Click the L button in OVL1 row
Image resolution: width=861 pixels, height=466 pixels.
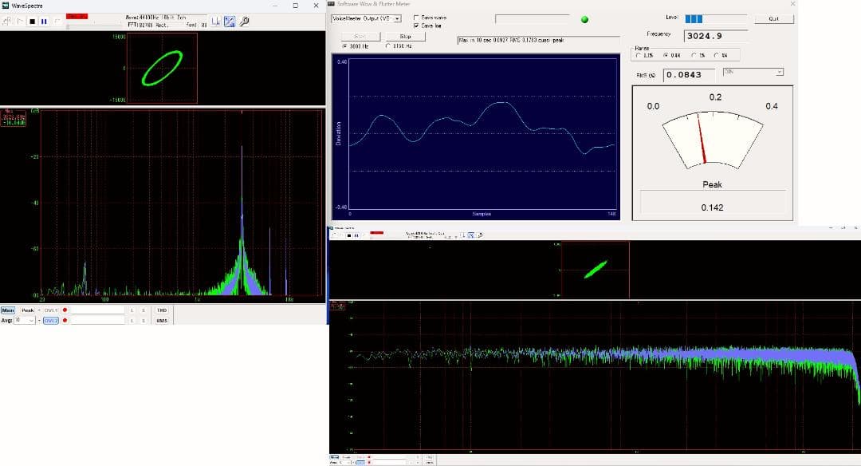tap(132, 310)
